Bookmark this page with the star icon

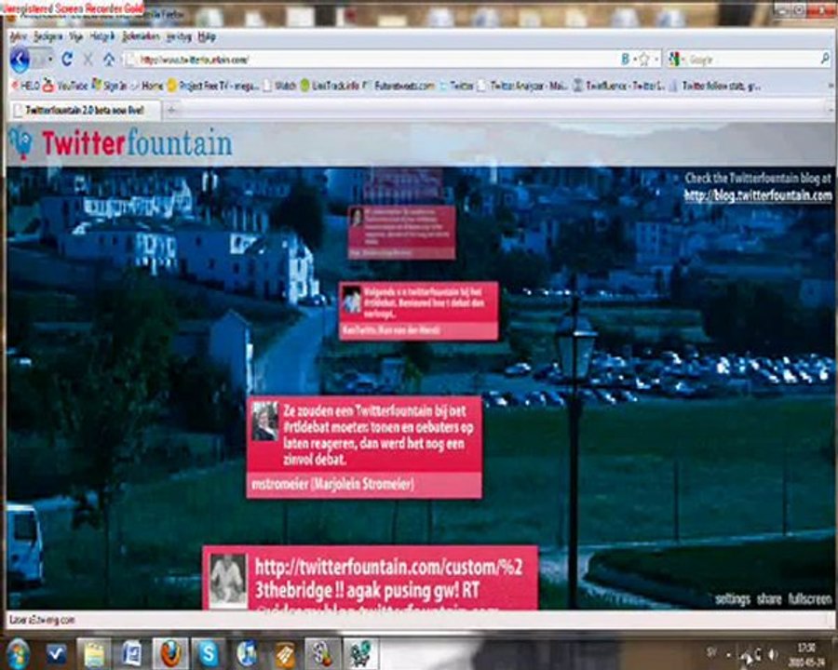click(644, 60)
